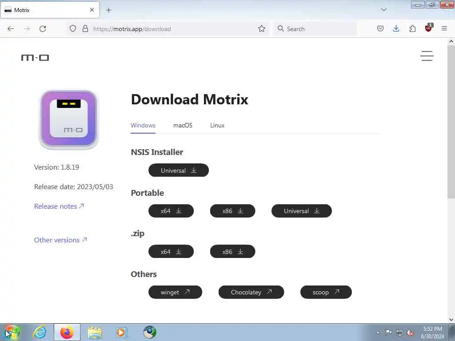Open the uBlock Origin extension icon

429,28
